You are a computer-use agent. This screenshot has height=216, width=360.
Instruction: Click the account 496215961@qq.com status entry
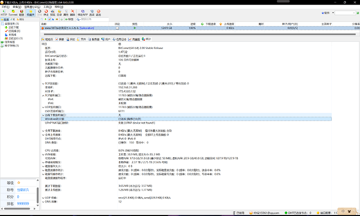(264, 213)
